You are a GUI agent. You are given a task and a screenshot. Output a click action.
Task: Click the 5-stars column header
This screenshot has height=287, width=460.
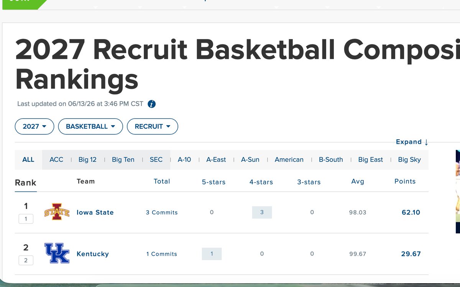(214, 182)
